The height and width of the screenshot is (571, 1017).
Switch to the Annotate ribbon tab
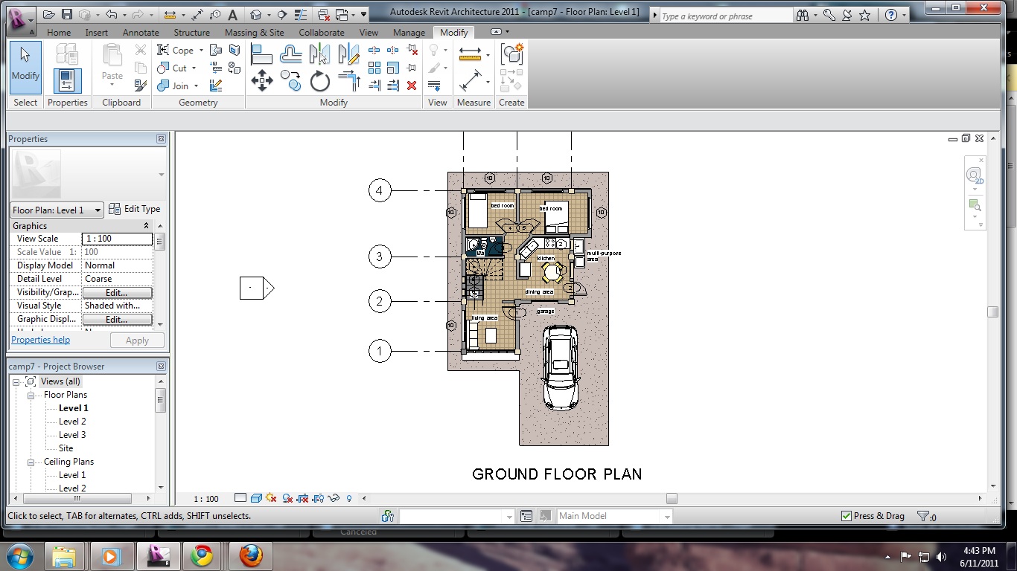(141, 33)
